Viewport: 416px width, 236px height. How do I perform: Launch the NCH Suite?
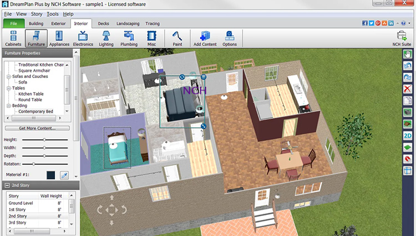(x=402, y=39)
